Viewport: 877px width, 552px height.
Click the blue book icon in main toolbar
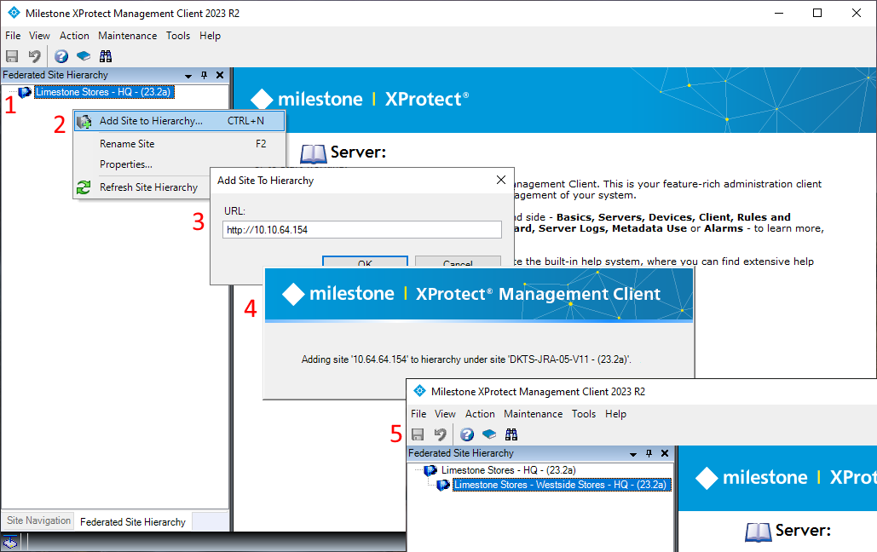click(x=84, y=56)
